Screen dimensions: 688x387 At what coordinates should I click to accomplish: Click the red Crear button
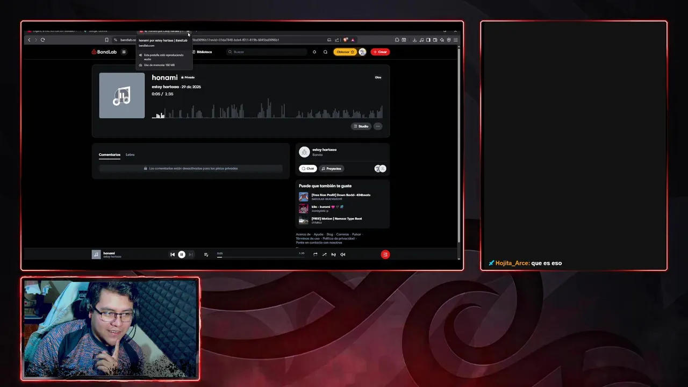380,52
